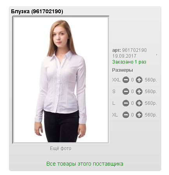
Task: Click plus icon for size L
Action: 139,103
